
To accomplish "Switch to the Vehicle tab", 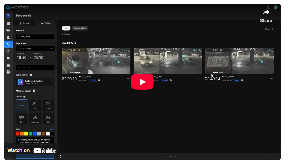I will tap(46, 23).
